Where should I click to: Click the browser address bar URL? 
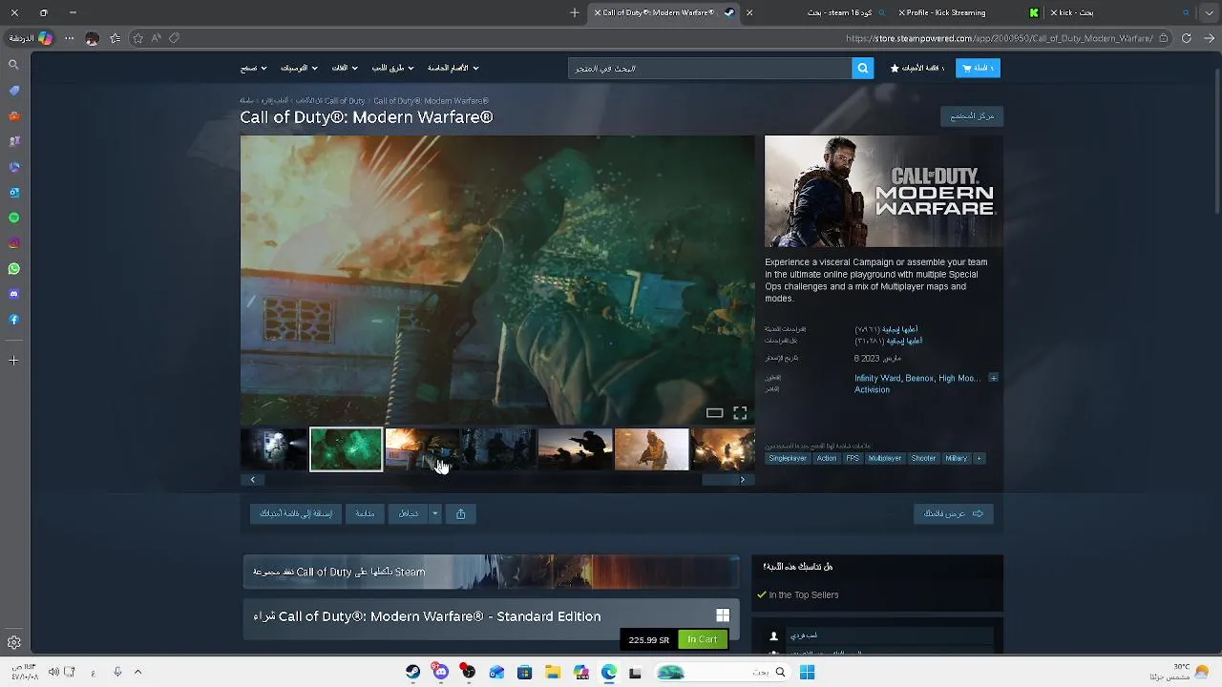(x=1000, y=38)
